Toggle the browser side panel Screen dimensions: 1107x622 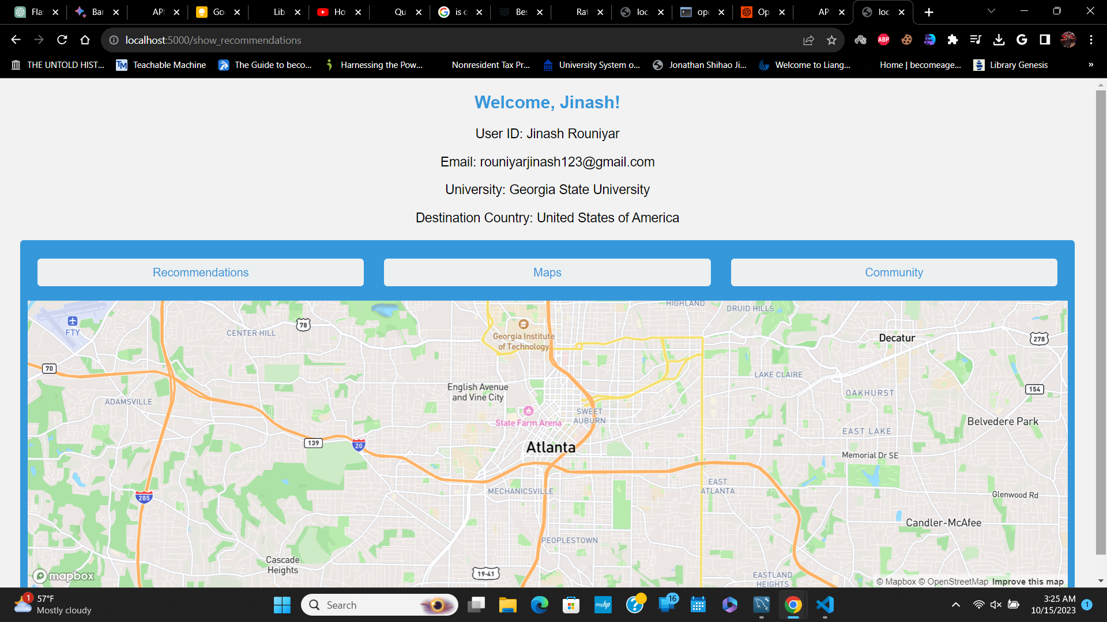click(1045, 40)
